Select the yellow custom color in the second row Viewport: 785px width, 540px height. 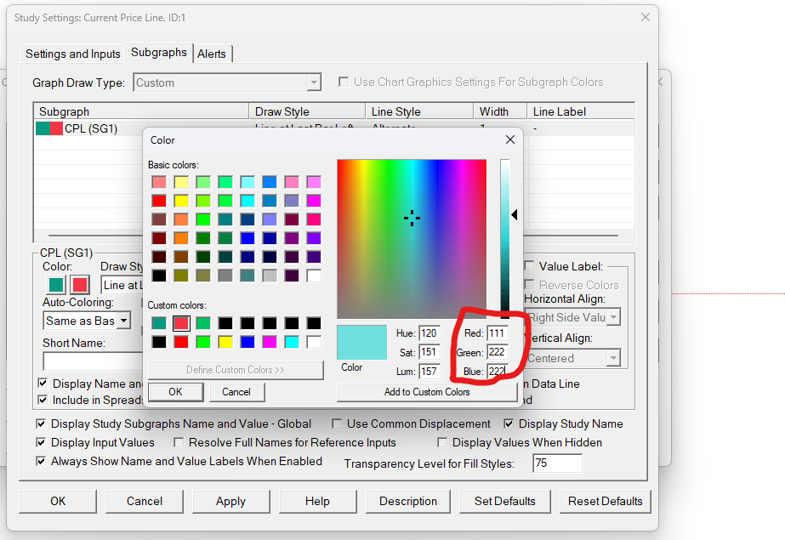225,343
